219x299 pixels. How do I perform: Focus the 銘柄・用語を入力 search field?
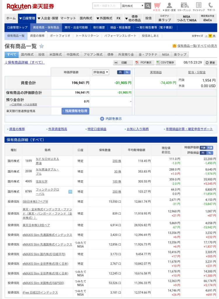tap(107, 6)
